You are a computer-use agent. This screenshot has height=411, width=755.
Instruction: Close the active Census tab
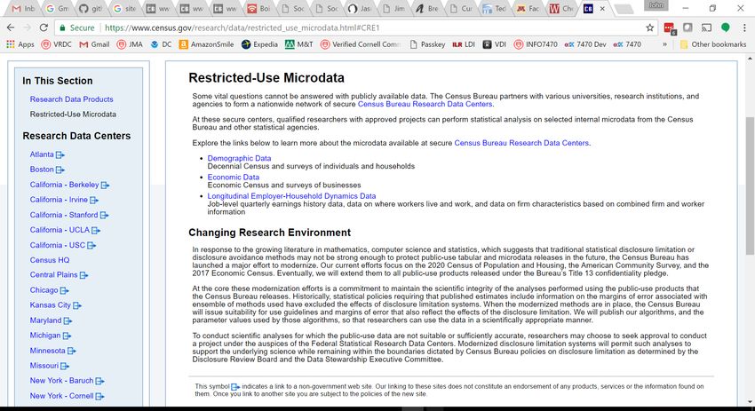(x=602, y=9)
